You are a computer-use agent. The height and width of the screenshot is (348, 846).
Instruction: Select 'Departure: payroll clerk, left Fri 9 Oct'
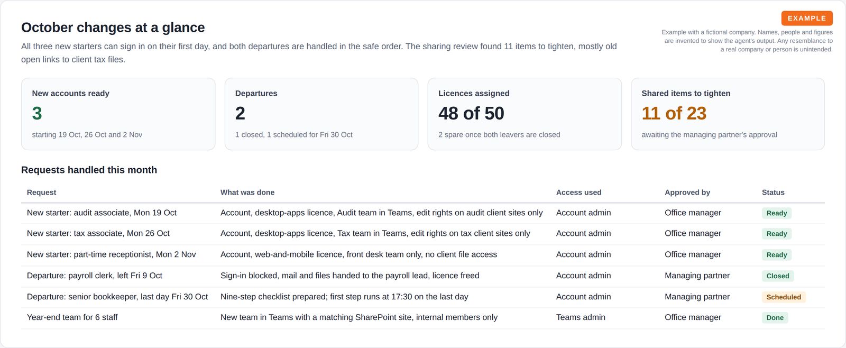point(95,276)
